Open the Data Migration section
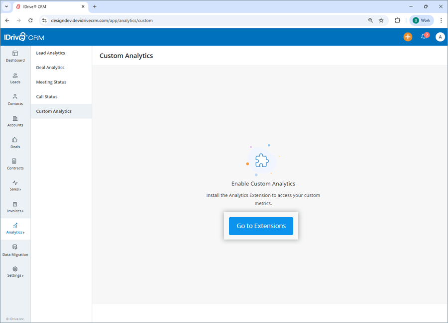 15,250
